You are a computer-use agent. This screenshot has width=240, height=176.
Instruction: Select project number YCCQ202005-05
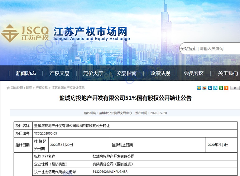46,133
